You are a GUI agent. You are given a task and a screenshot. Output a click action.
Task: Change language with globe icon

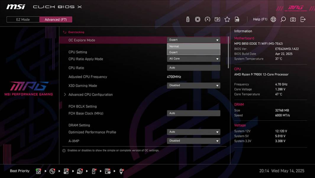pyautogui.click(x=273, y=19)
